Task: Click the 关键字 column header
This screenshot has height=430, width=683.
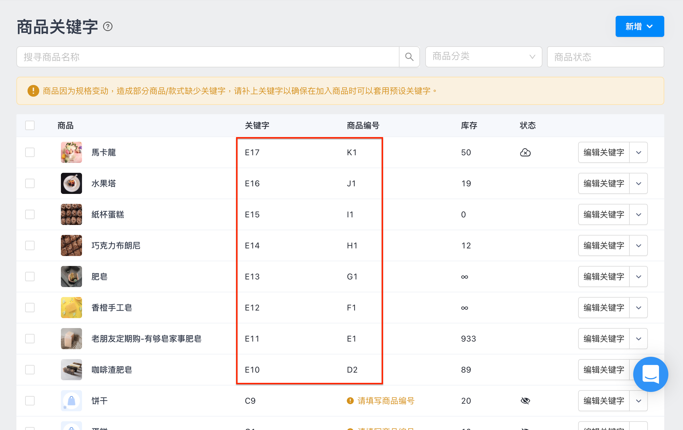Action: pos(257,126)
